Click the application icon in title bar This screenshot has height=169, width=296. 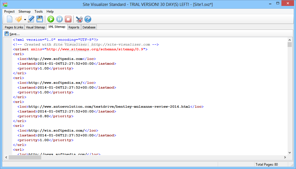tap(5, 4)
